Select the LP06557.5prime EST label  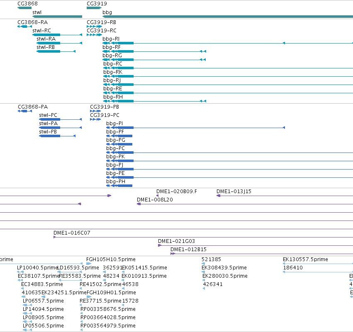tap(43, 301)
